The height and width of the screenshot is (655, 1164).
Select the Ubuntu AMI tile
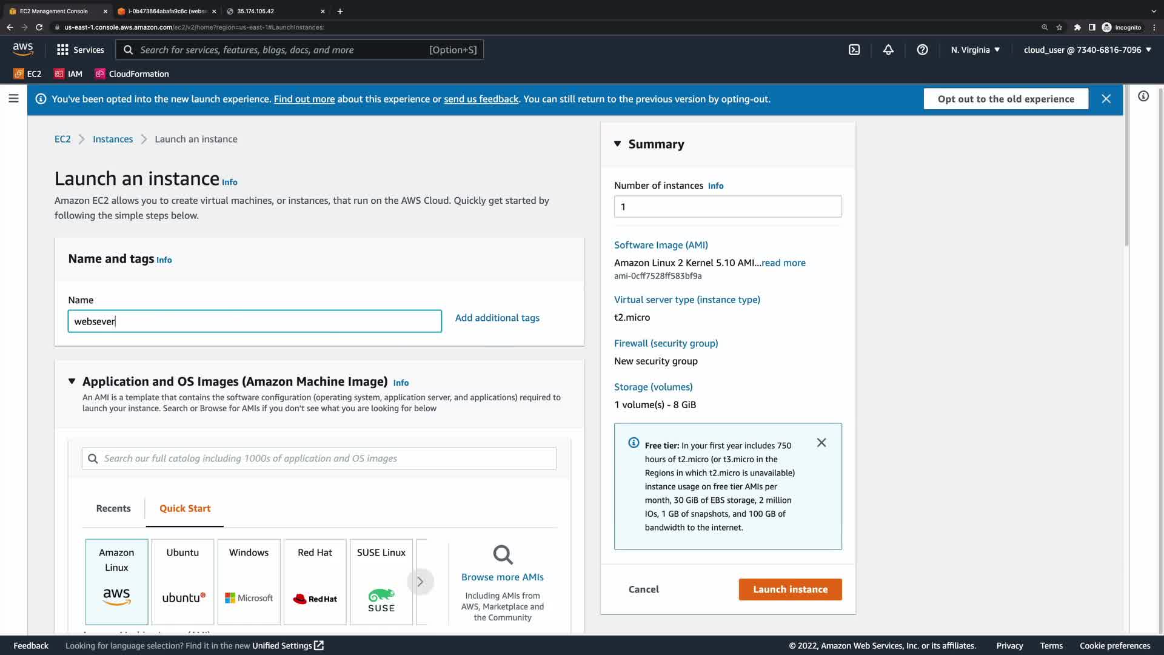point(182,581)
